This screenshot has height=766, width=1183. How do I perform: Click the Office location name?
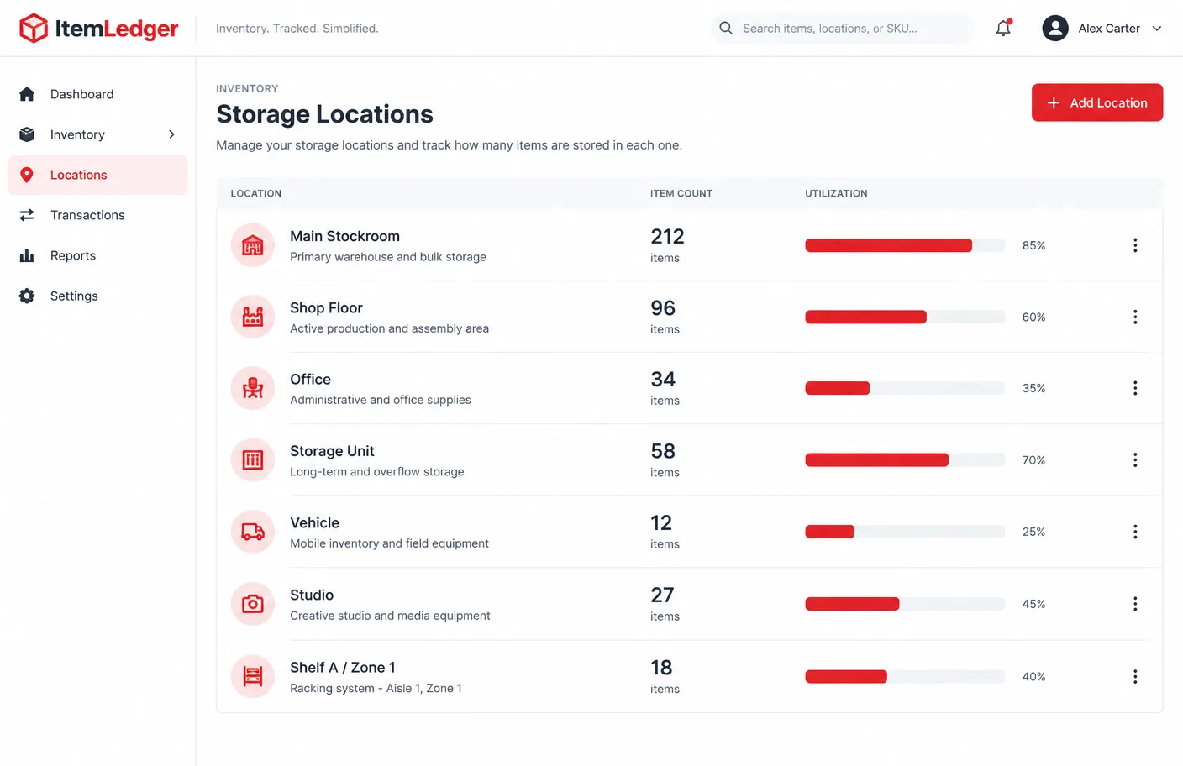(x=310, y=379)
